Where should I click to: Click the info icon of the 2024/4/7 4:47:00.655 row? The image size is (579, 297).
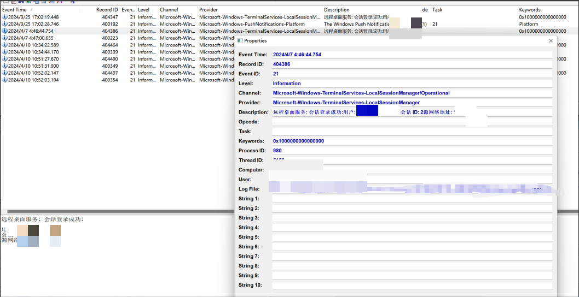coord(4,38)
